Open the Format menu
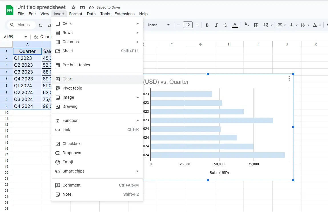This screenshot has height=212, width=328. point(76,14)
